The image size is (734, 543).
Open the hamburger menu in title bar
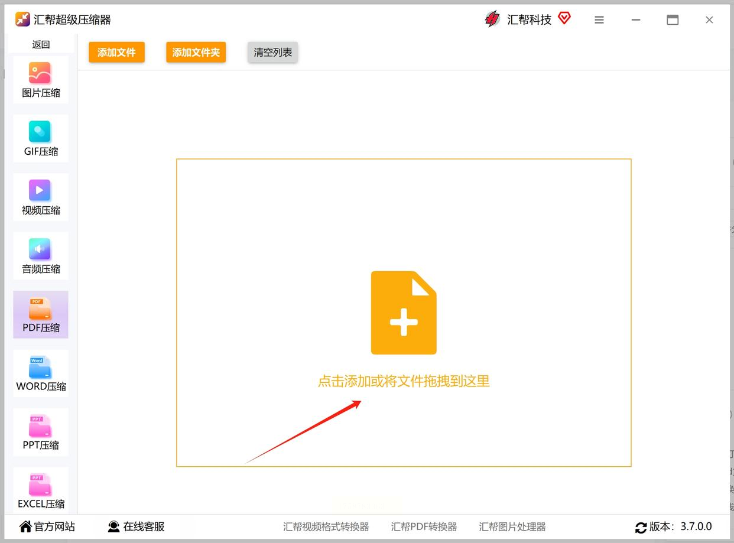click(x=599, y=20)
